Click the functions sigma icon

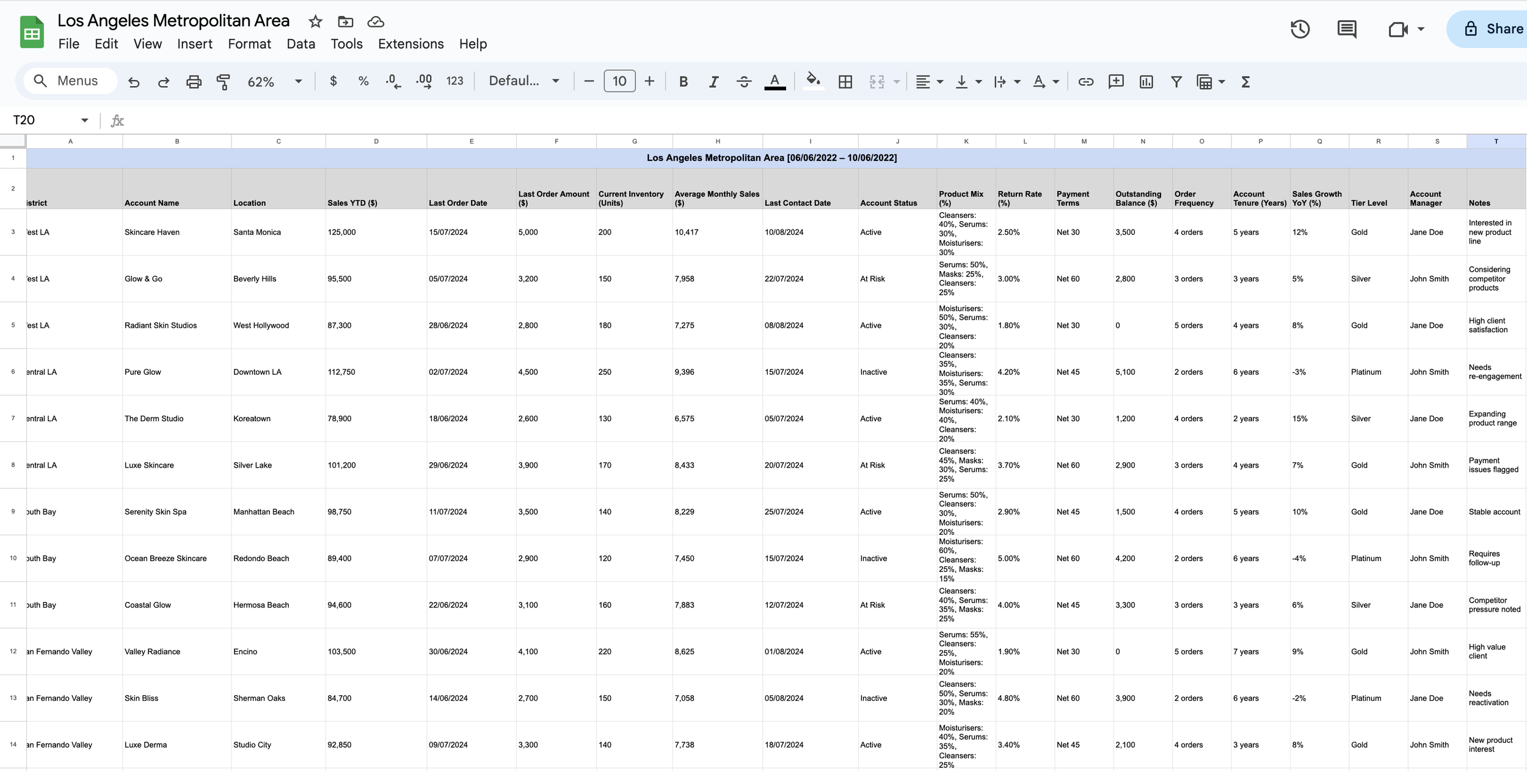tap(1245, 81)
